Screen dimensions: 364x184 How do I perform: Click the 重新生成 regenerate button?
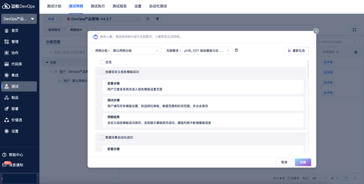[297, 50]
